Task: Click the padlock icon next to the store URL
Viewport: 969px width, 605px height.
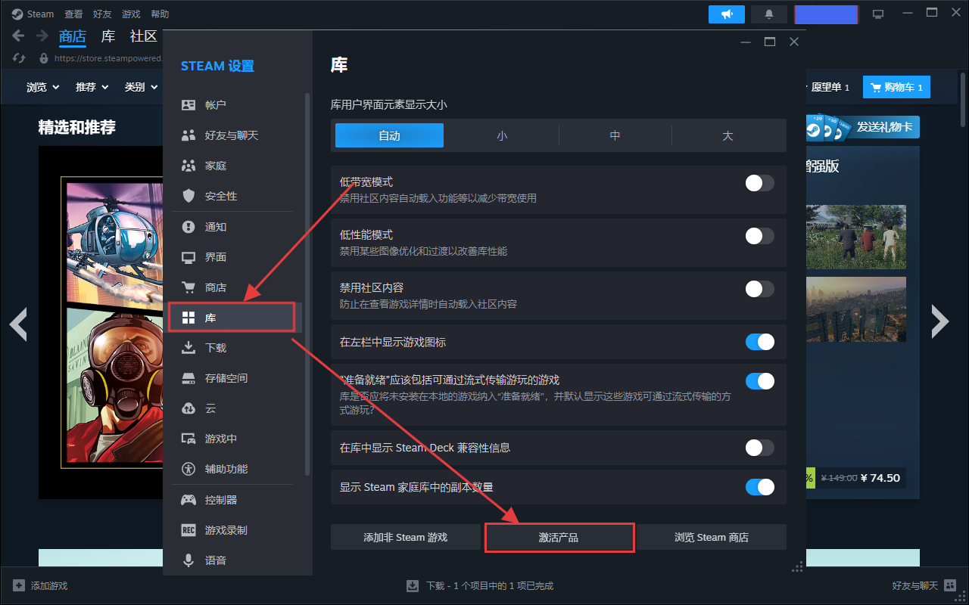Action: coord(44,58)
